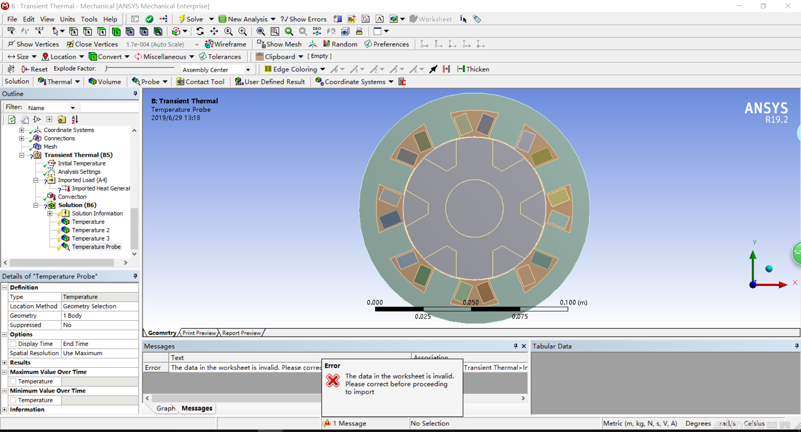The height and width of the screenshot is (432, 801).
Task: Click the Tags icon
Action: (477, 19)
